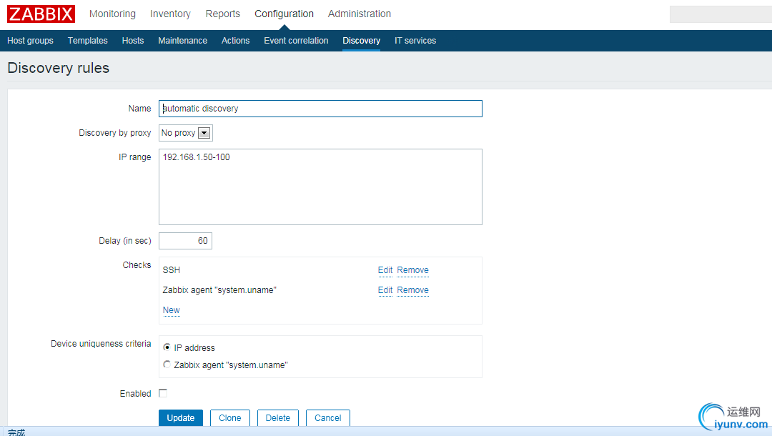Image resolution: width=772 pixels, height=436 pixels.
Task: Go to Event correlation tab
Action: [x=296, y=40]
